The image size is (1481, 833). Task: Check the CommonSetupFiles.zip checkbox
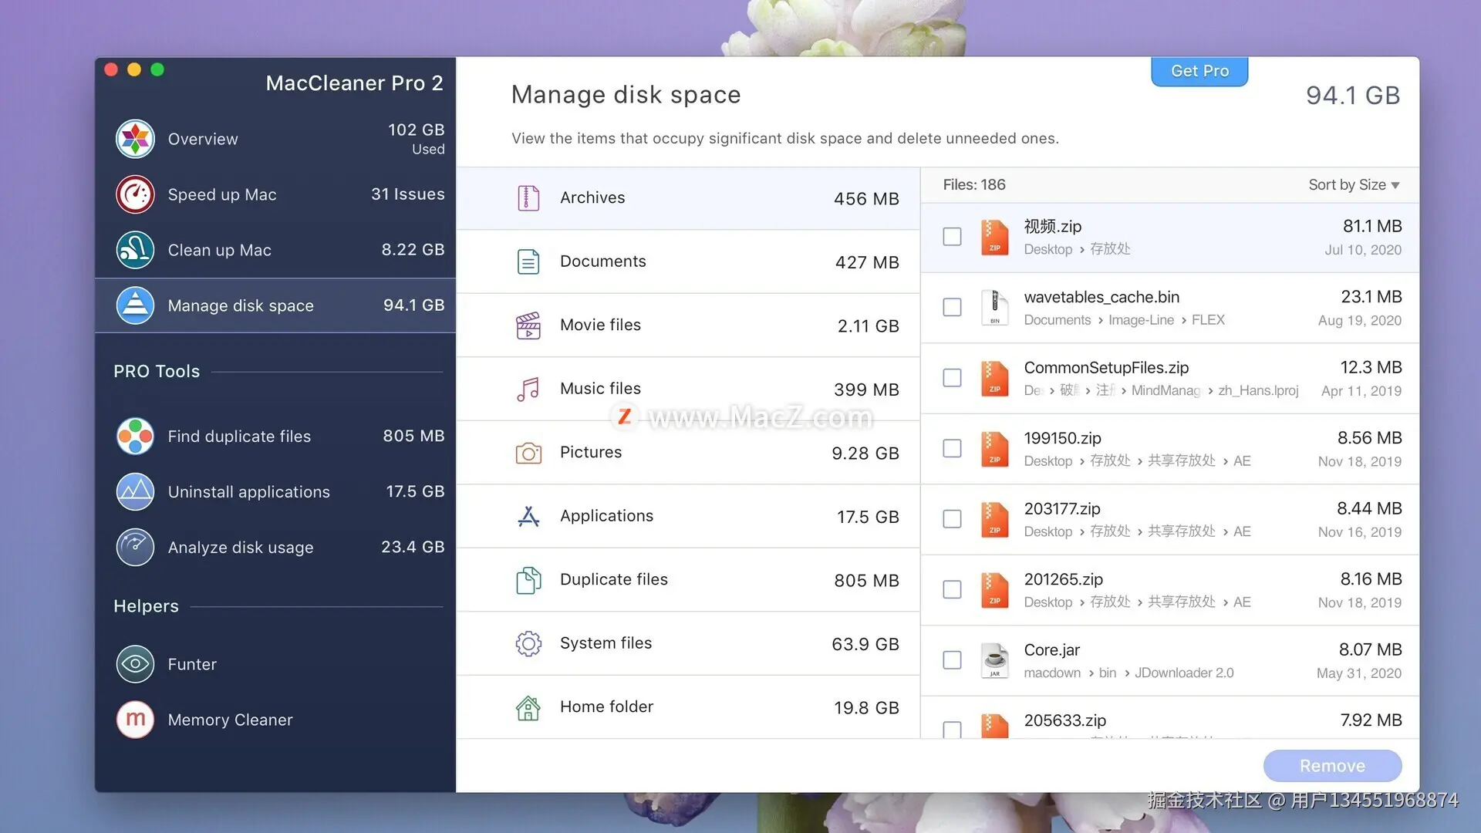952,378
